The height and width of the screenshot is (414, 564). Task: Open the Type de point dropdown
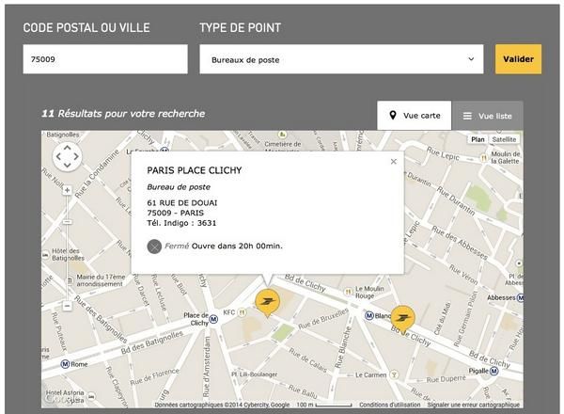click(x=341, y=59)
